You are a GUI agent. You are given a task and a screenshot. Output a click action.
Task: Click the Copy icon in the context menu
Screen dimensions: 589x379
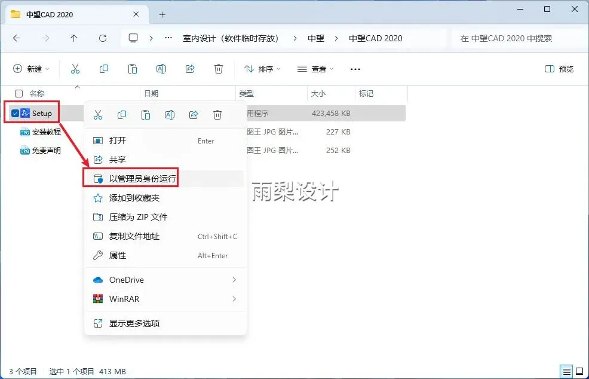tap(122, 115)
